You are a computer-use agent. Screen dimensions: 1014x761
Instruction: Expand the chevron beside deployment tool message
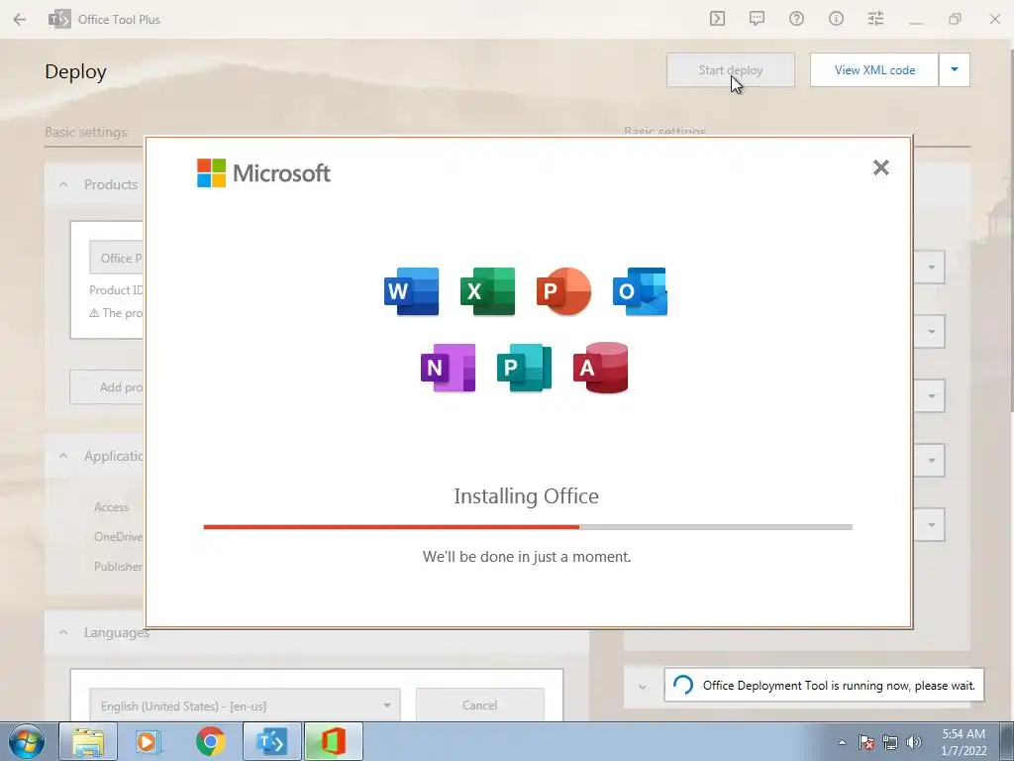[642, 687]
